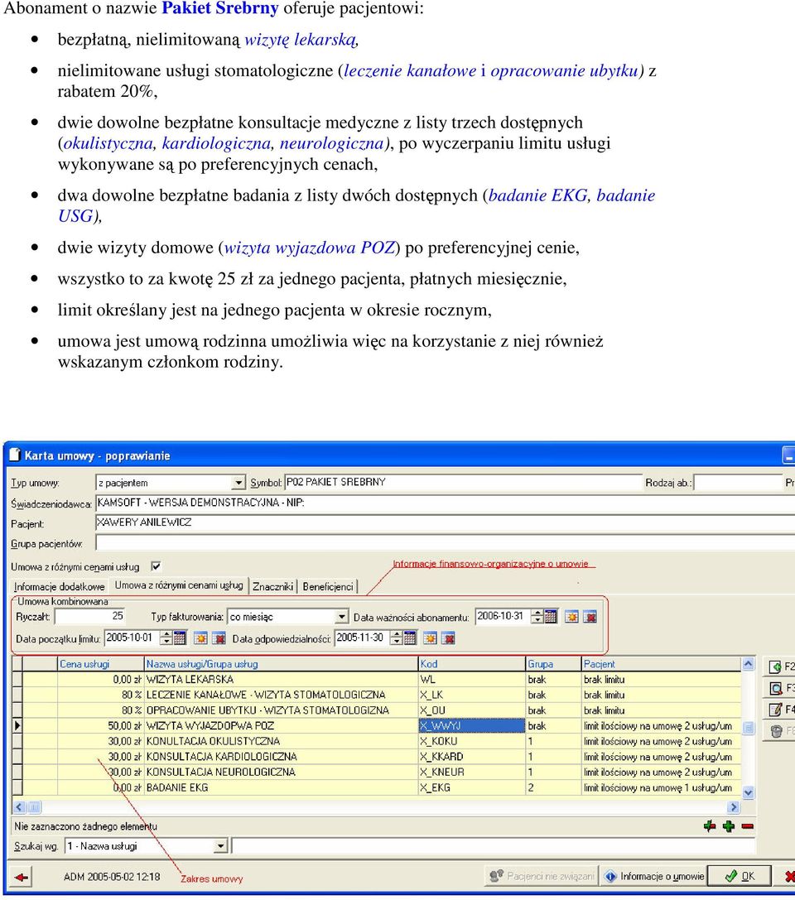This screenshot has width=795, height=900.
Task: Click the Pacjent column header
Action: point(661,664)
